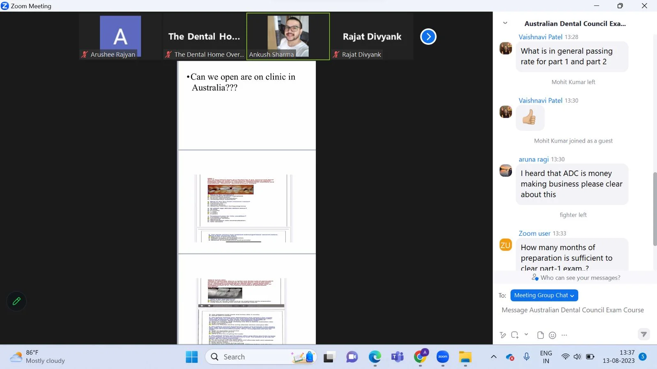657x369 pixels.
Task: Select Ankush Sharma's video tile
Action: click(x=288, y=36)
